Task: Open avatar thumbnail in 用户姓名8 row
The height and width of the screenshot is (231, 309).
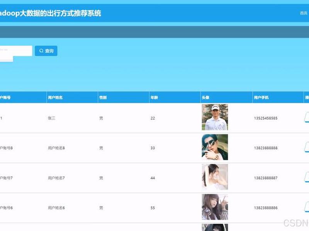Action: point(215,147)
